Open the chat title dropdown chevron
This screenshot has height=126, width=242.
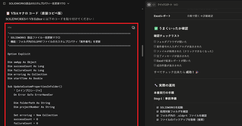pyautogui.click(x=68, y=3)
